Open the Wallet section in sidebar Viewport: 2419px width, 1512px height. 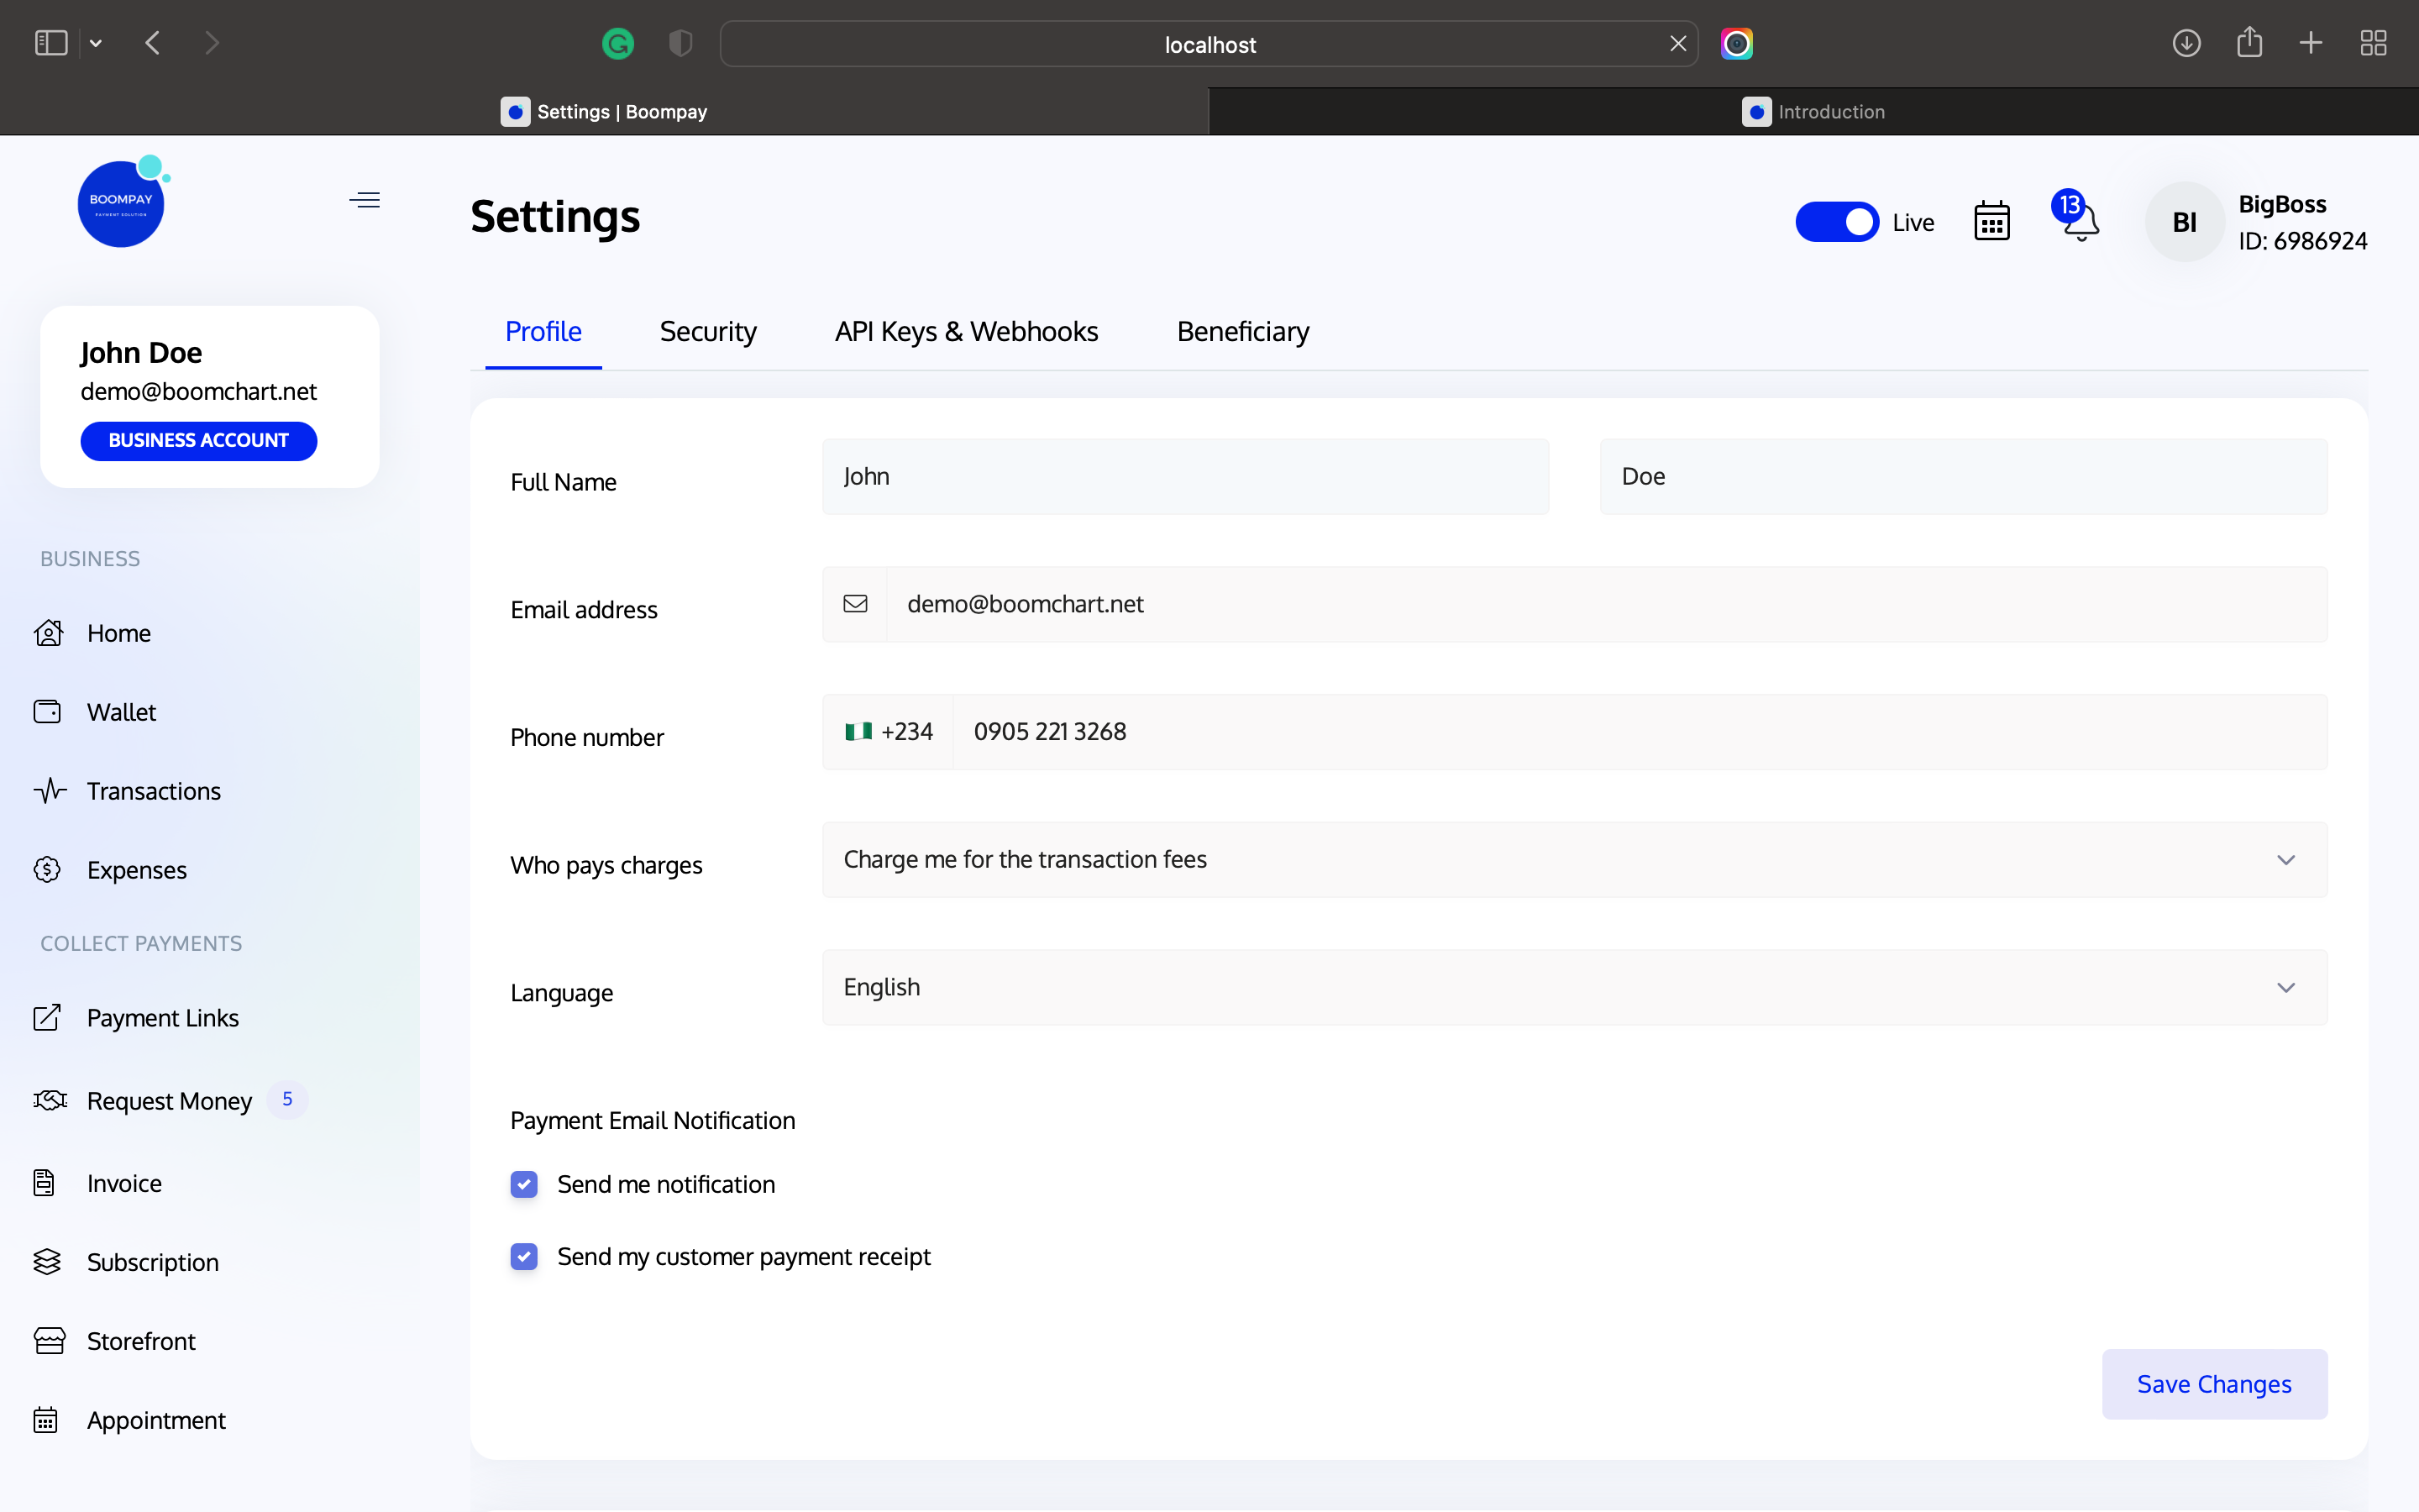[x=120, y=712]
